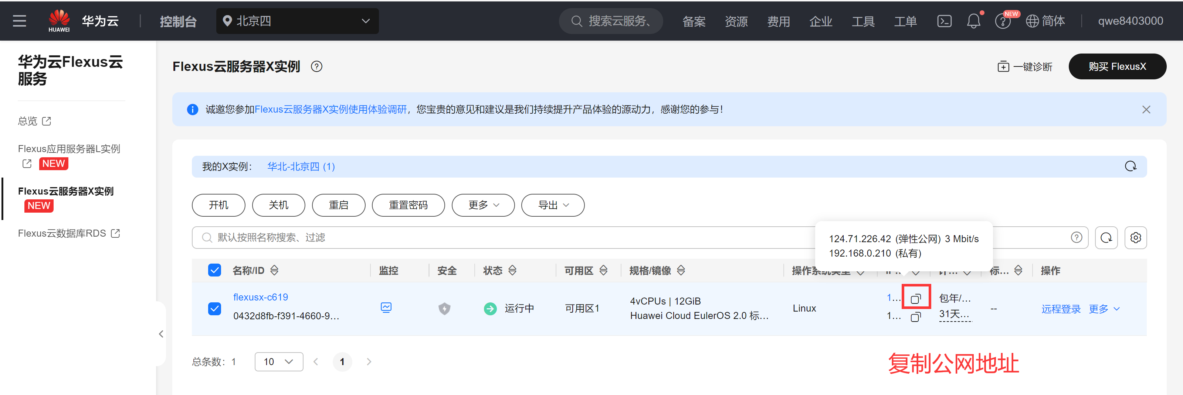Viewport: 1183px width, 395px height.
Task: Open the CloudShell terminal icon
Action: tap(944, 21)
